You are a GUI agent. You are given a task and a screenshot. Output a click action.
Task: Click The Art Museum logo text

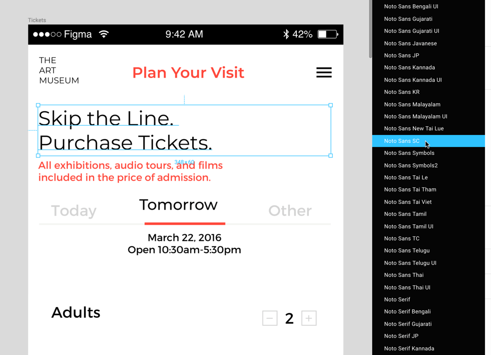59,70
